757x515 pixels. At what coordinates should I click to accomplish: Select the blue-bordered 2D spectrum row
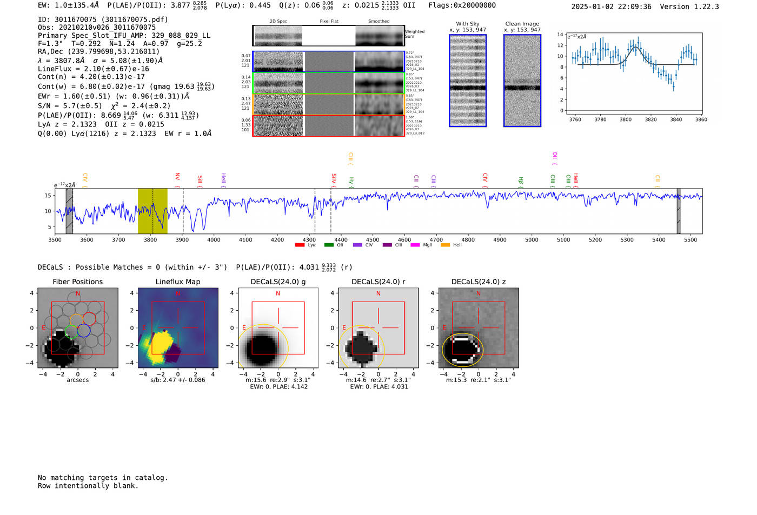pos(329,62)
